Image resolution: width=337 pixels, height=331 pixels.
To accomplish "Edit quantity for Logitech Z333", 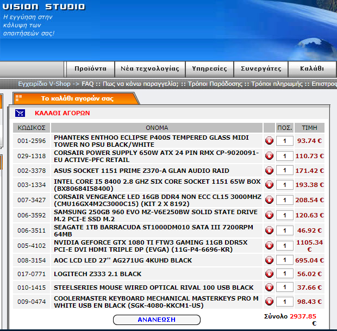I will click(x=285, y=274).
